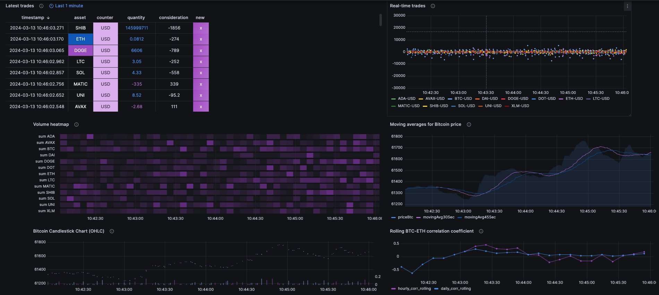Screen dimensions: 659x295
Task: Toggle LTC-USD series in the legend
Action: (601, 98)
